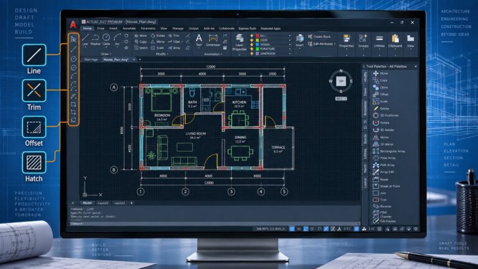This screenshot has height=269, width=478.
Task: Add a new layout with plus button
Action: coord(132,203)
